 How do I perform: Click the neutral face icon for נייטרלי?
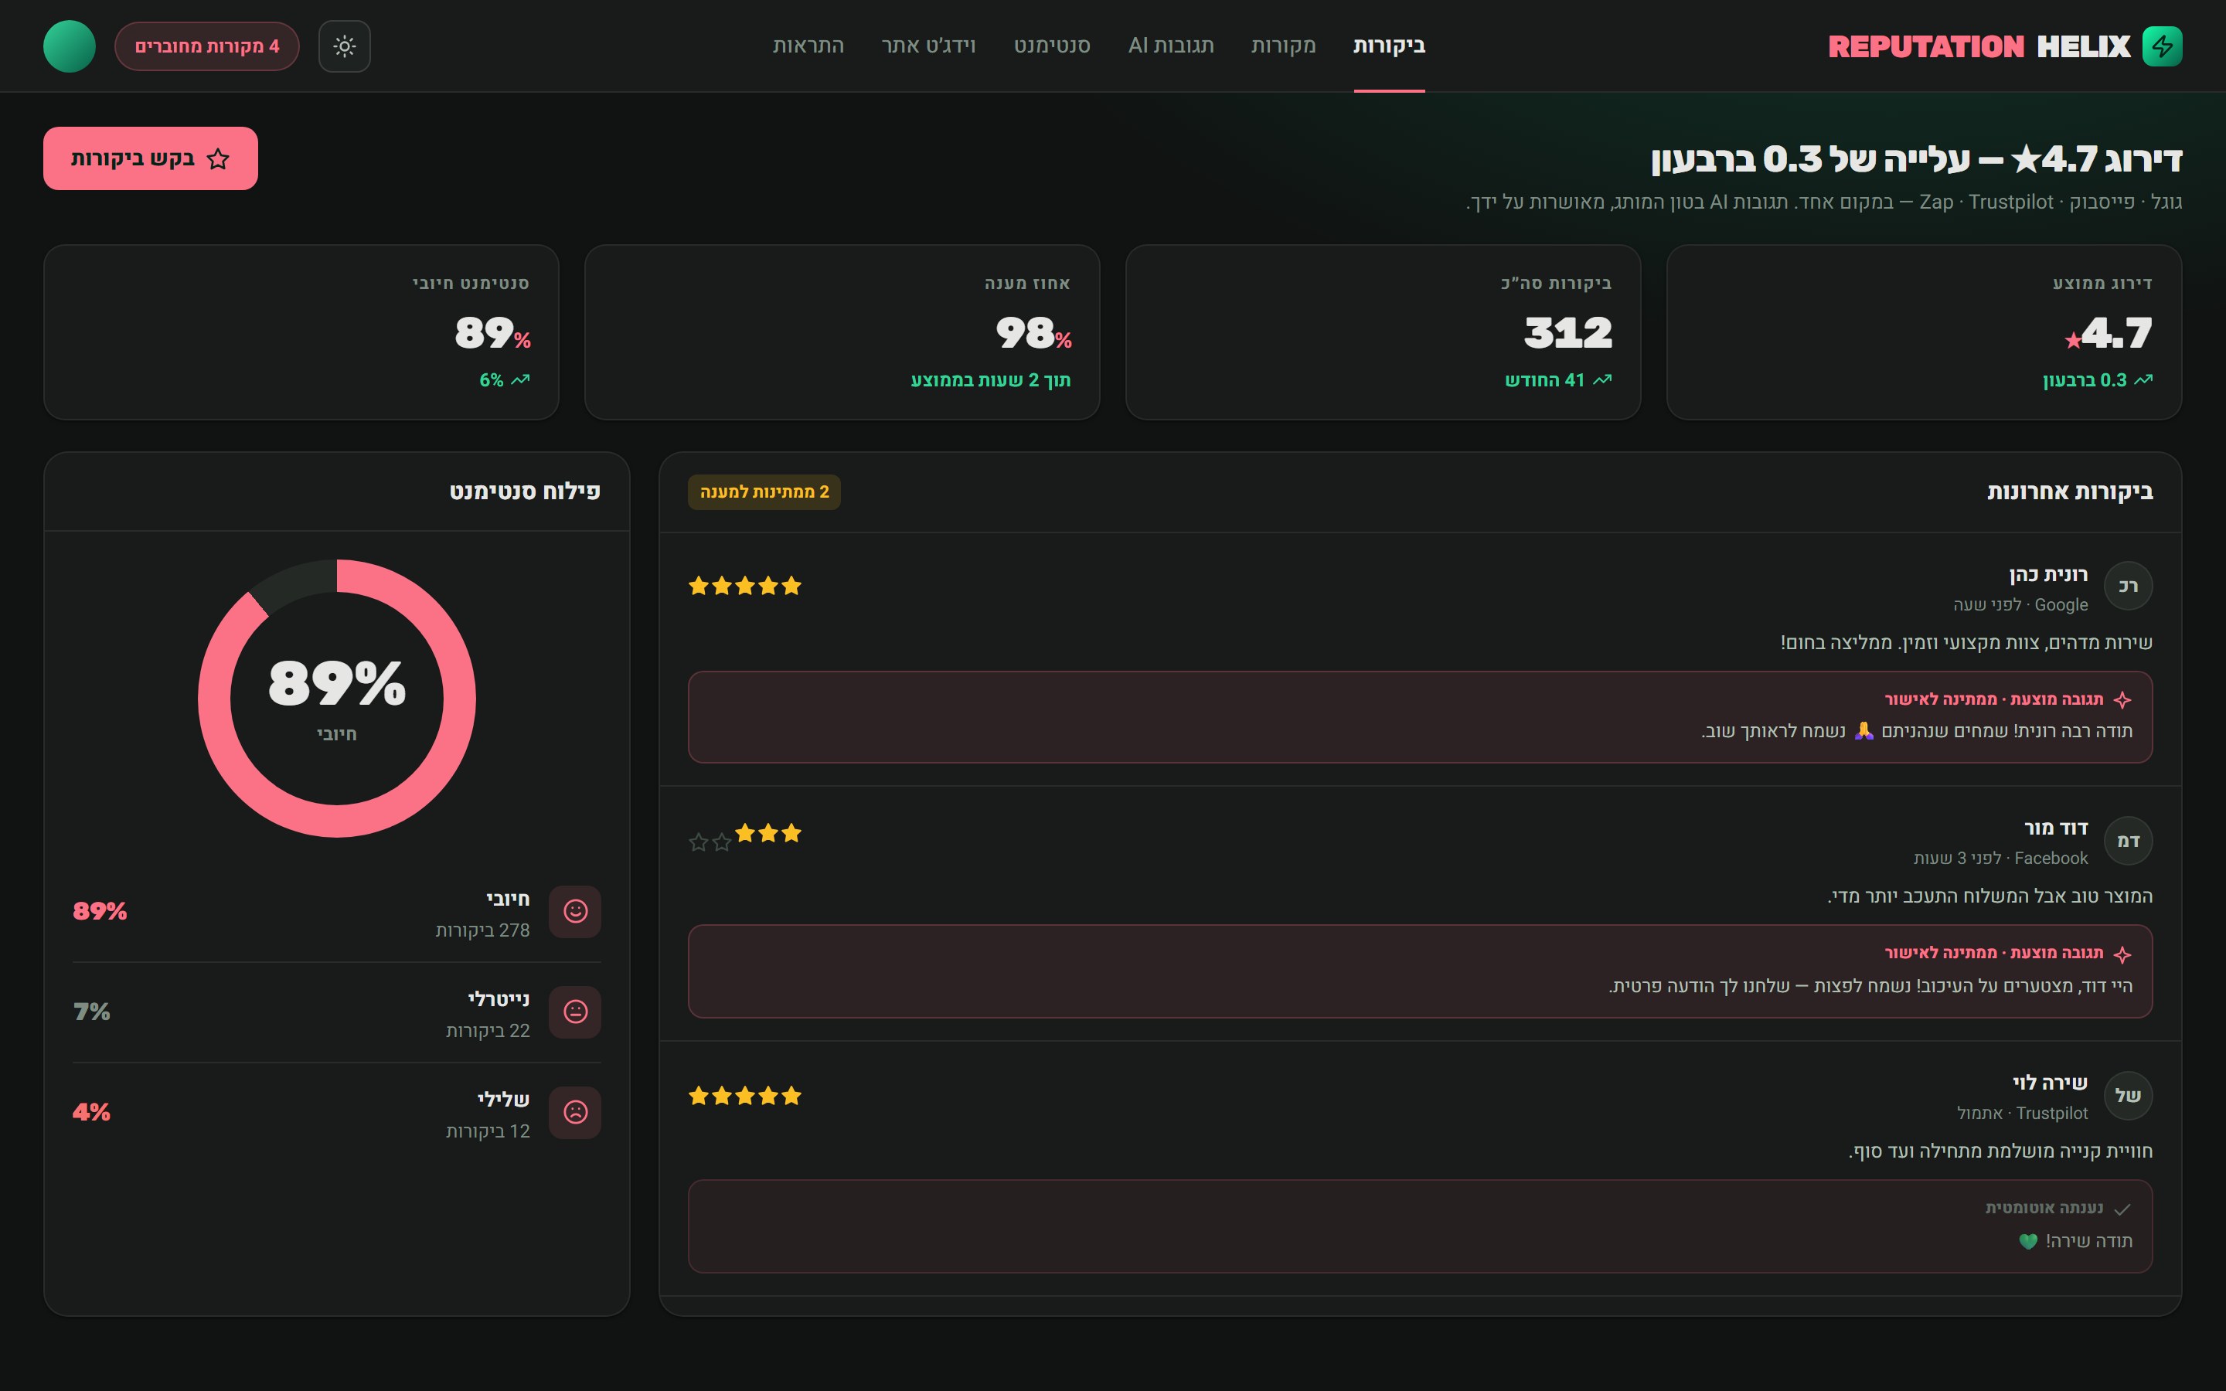pyautogui.click(x=575, y=1012)
